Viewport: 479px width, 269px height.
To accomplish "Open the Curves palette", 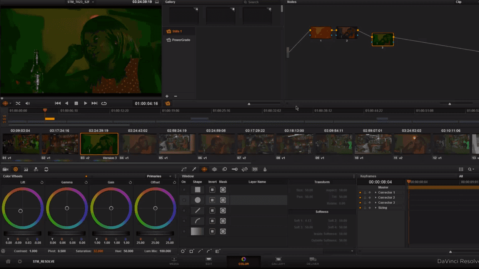I will pos(184,169).
